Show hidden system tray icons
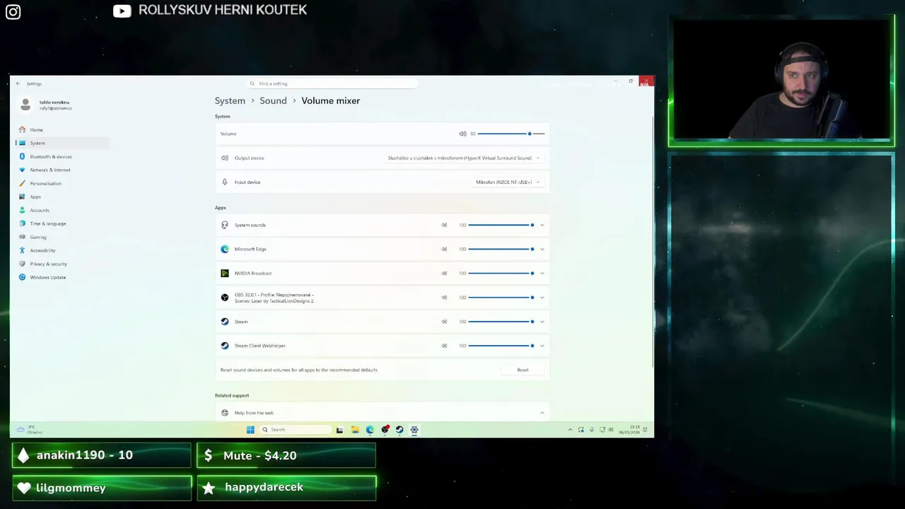 [x=571, y=430]
